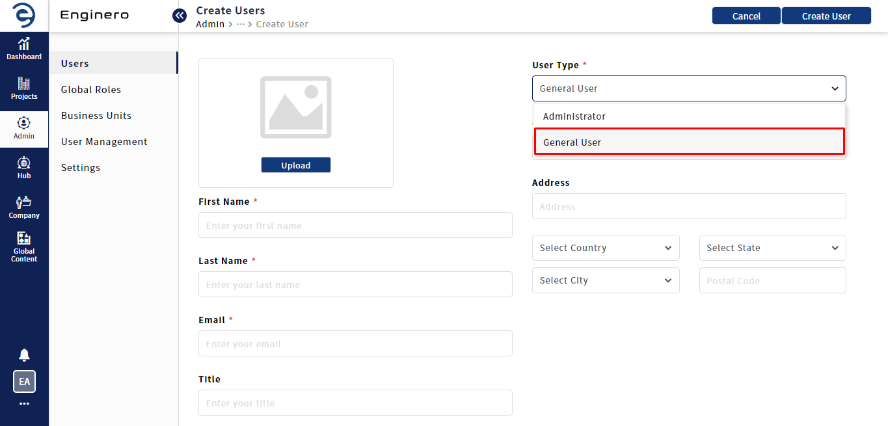888x426 pixels.
Task: Select Users in the admin menu
Action: tap(114, 64)
